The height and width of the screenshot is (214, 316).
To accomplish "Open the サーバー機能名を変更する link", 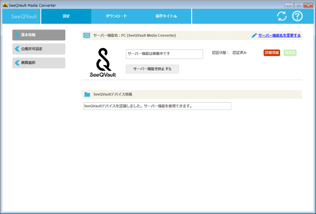I will (x=279, y=35).
